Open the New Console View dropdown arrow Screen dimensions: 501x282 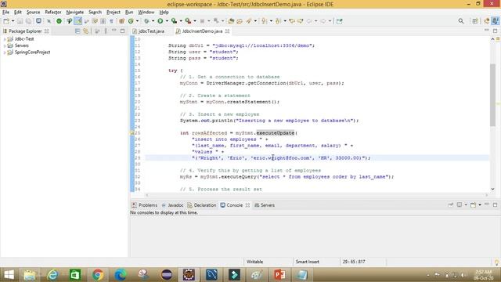click(x=480, y=204)
